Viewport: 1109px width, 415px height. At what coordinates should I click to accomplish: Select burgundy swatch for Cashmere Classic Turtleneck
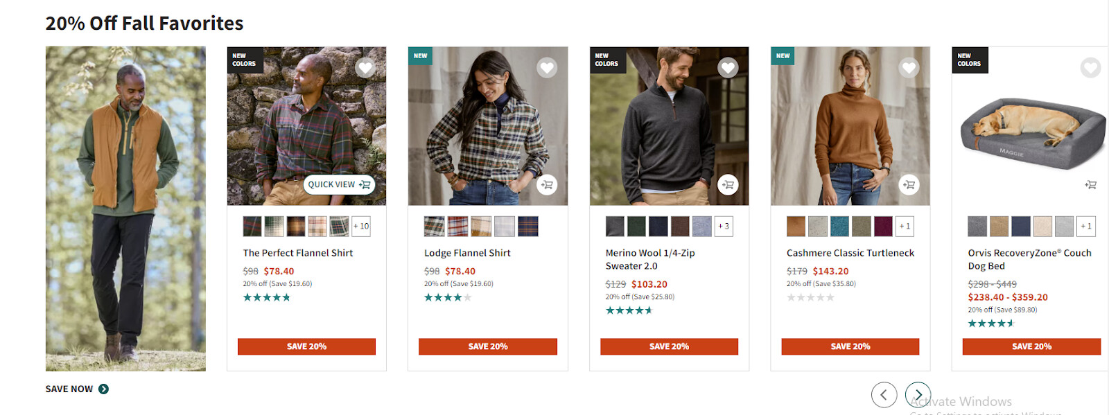tap(883, 227)
